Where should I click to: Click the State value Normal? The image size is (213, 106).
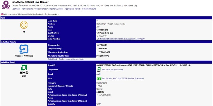click(x=99, y=89)
